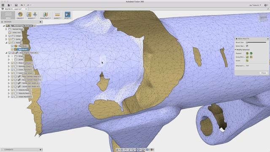Open the INSPECT dropdown menu
The height and width of the screenshot is (152, 270).
point(57,18)
